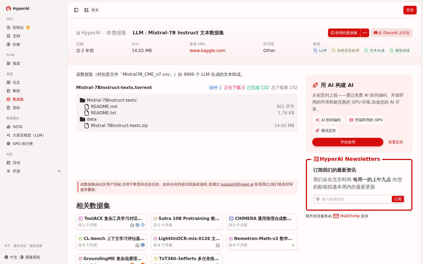423x264 pixels.
Task: Click the 最优定价 chip
Action: click(326, 130)
